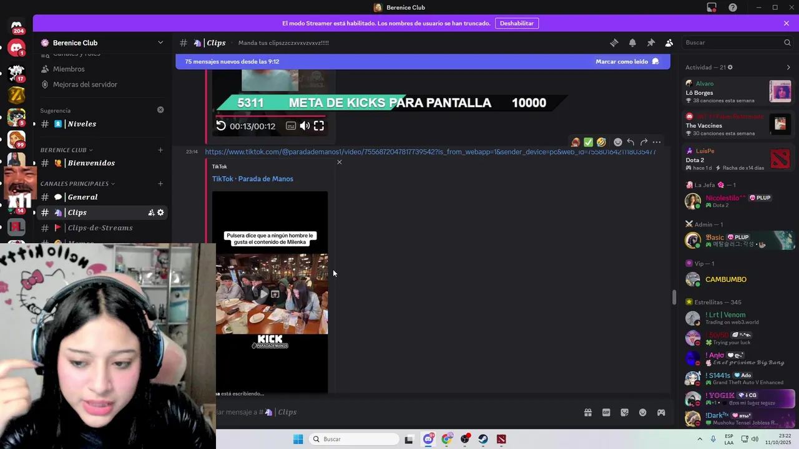The height and width of the screenshot is (449, 799).
Task: Close the Streamer mode banner
Action: coord(787,23)
